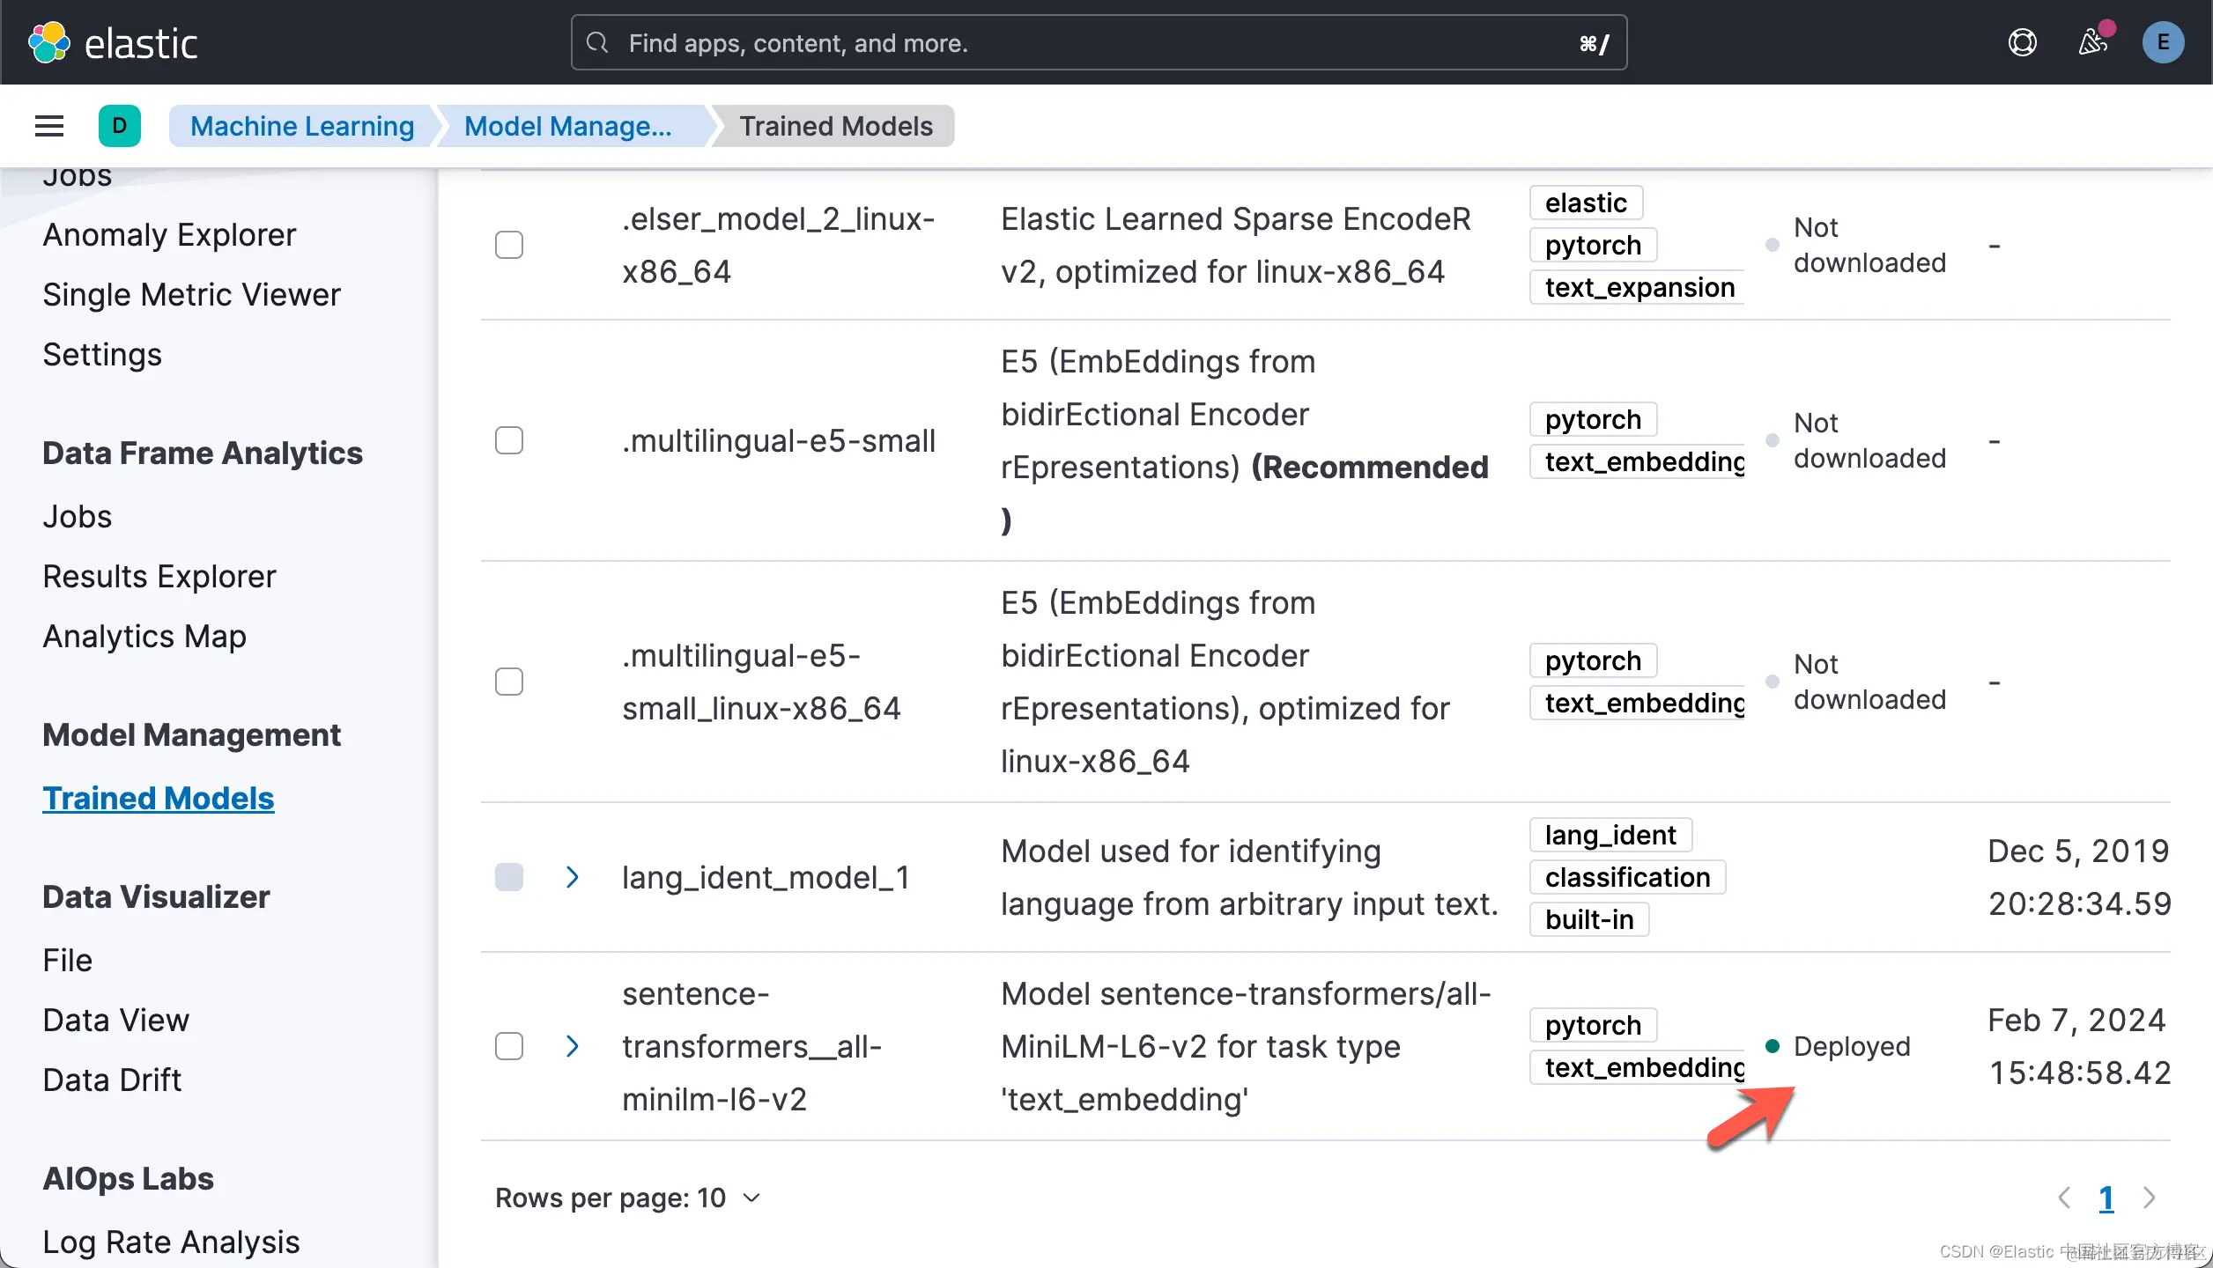Screen dimensions: 2213x1268
Task: Click built-in tag badge
Action: click(x=1589, y=919)
